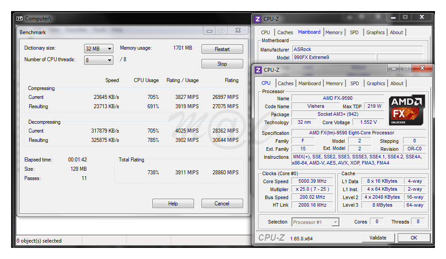This screenshot has width=446, height=259.
Task: Click the AMD FX Unlocked logo
Action: point(407,109)
